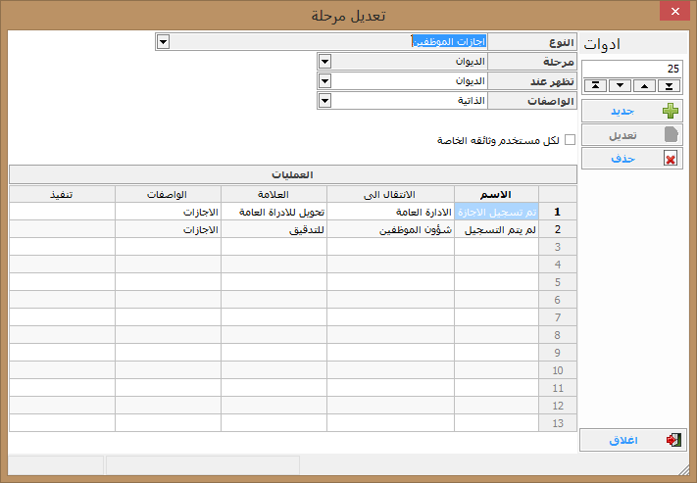Click the حذف button label
Viewport: 697px width, 483px height.
623,159
